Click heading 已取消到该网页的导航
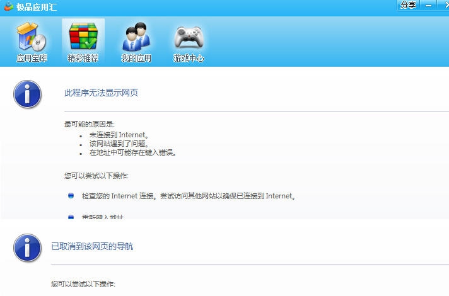The width and height of the screenshot is (449, 296). click(92, 246)
